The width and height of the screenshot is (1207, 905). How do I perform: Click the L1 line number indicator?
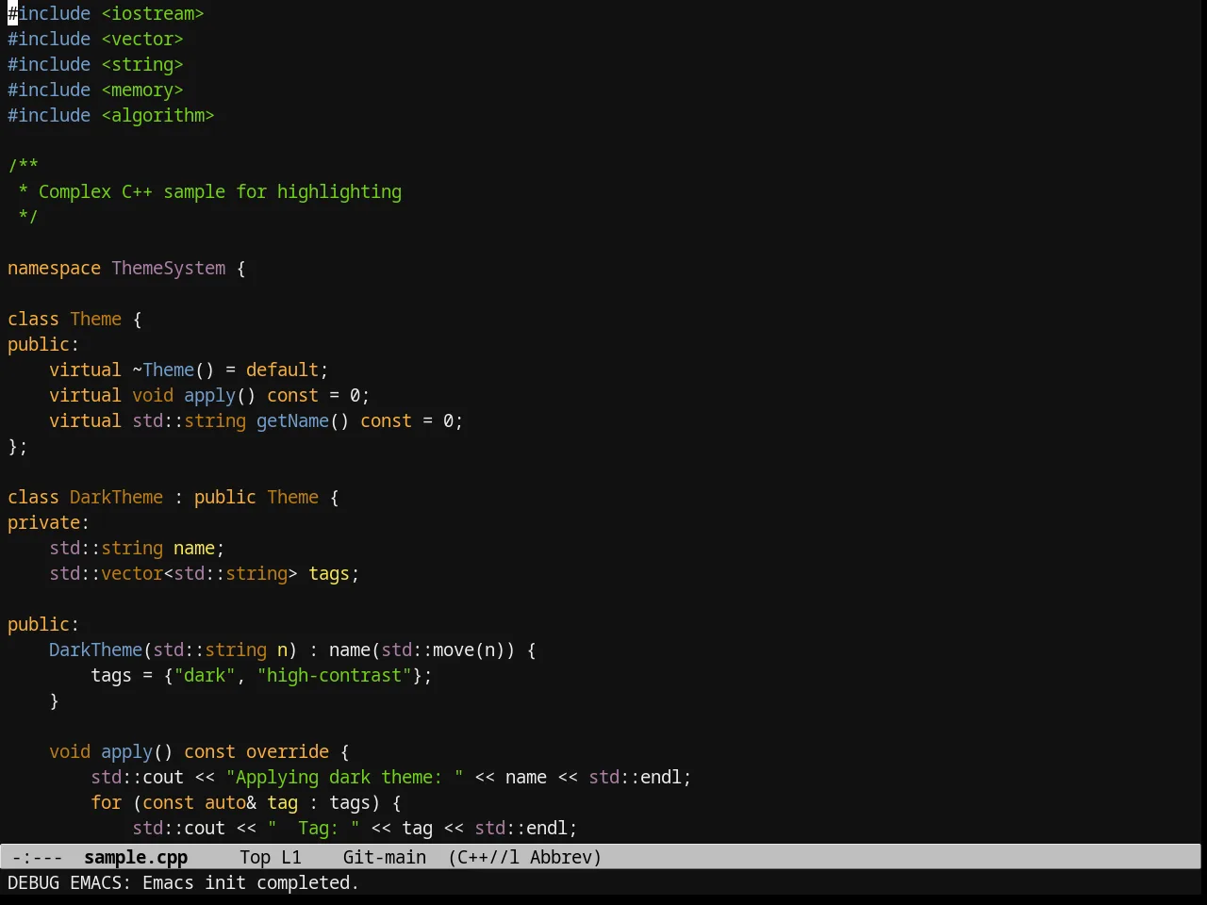(291, 857)
